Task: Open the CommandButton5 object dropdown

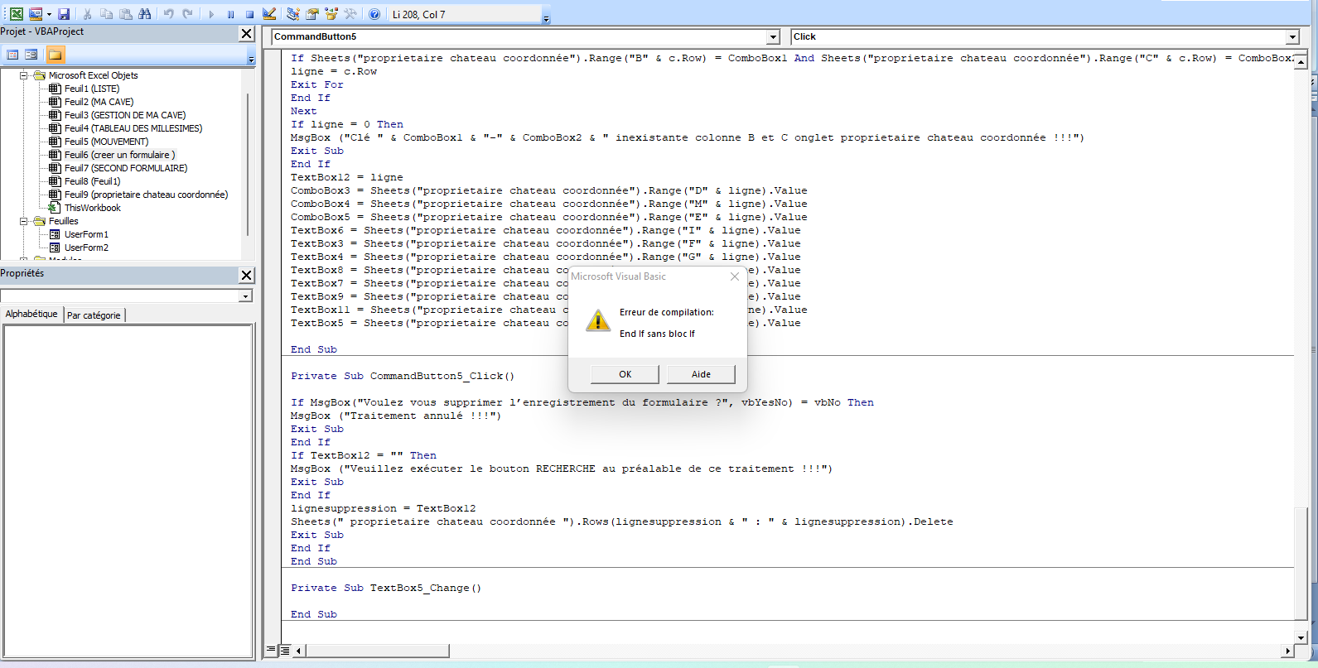Action: [773, 37]
